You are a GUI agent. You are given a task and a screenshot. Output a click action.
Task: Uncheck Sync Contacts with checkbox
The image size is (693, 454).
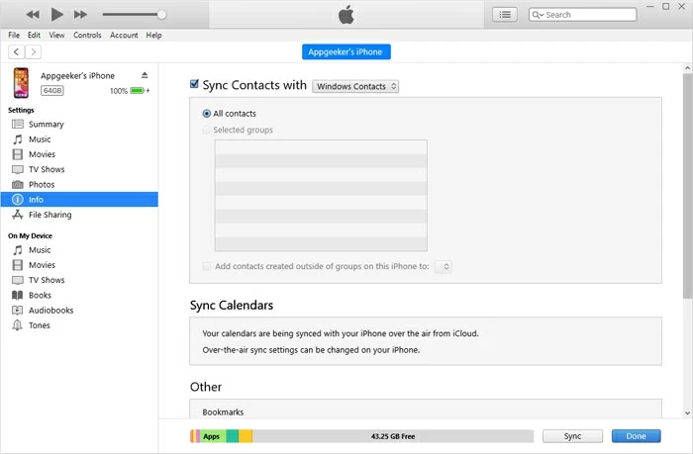point(195,86)
